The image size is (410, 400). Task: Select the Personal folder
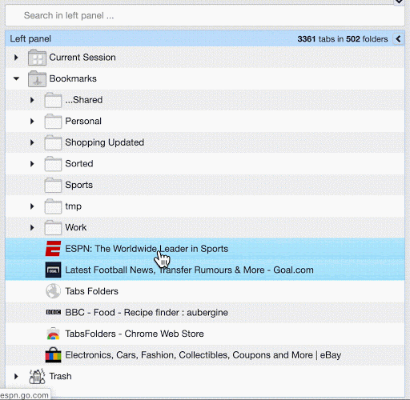coord(205,121)
